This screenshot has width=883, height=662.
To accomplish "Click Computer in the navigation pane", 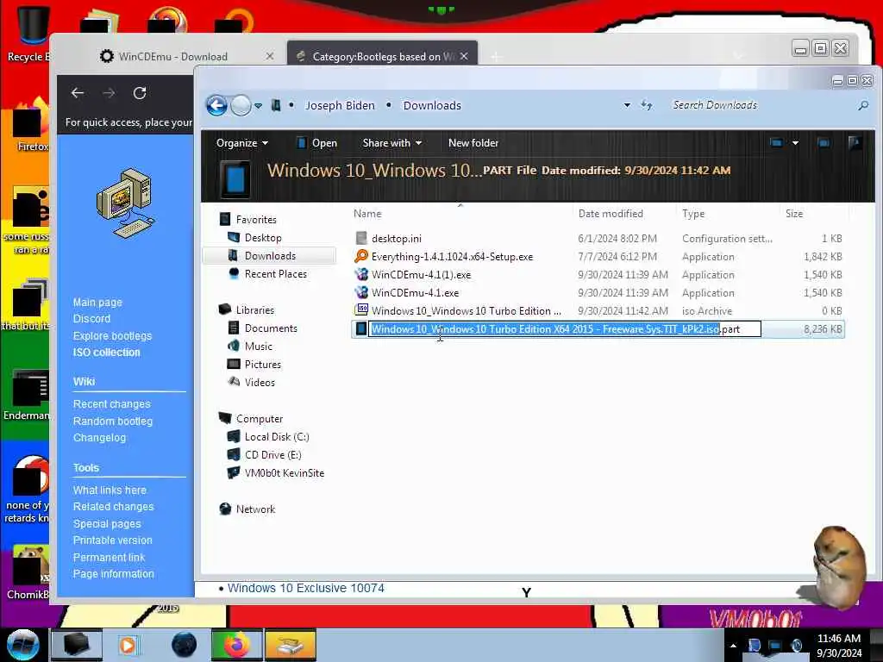I will click(260, 419).
